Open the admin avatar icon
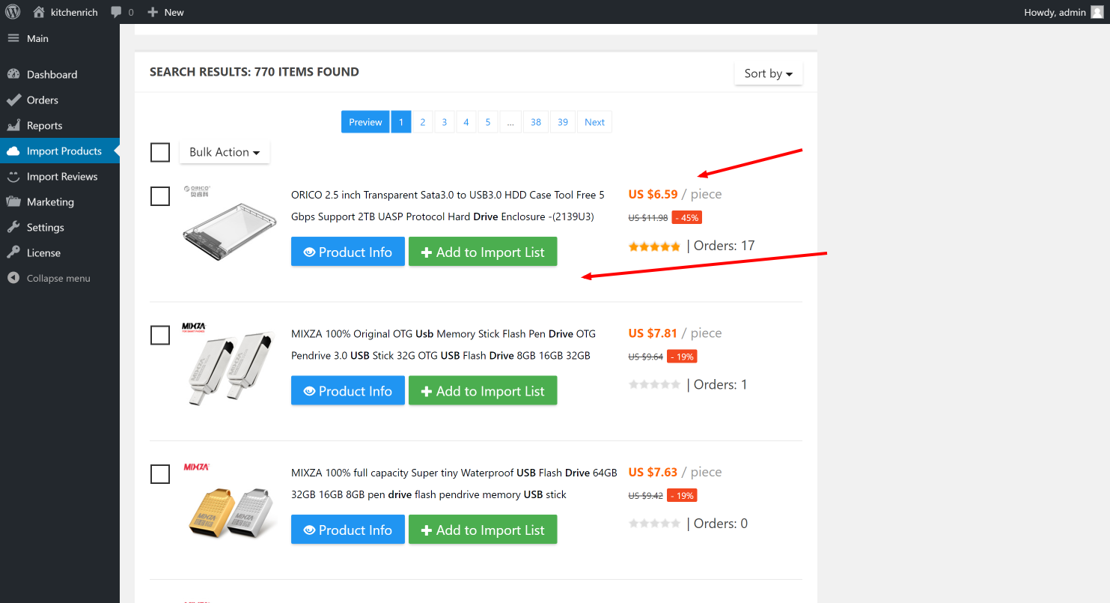 (x=1097, y=12)
